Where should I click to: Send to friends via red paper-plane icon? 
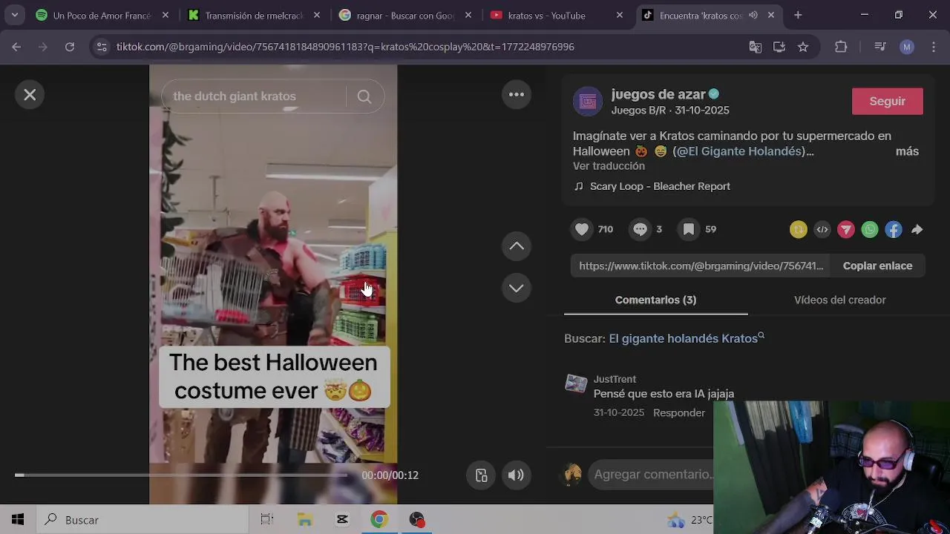click(x=846, y=230)
